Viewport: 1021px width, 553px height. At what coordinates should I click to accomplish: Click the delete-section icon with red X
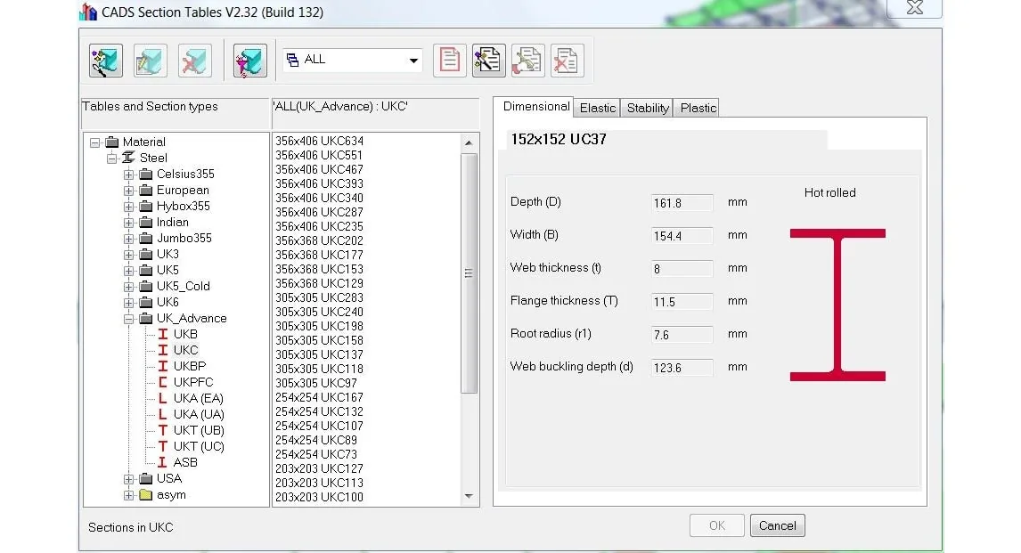pyautogui.click(x=195, y=61)
